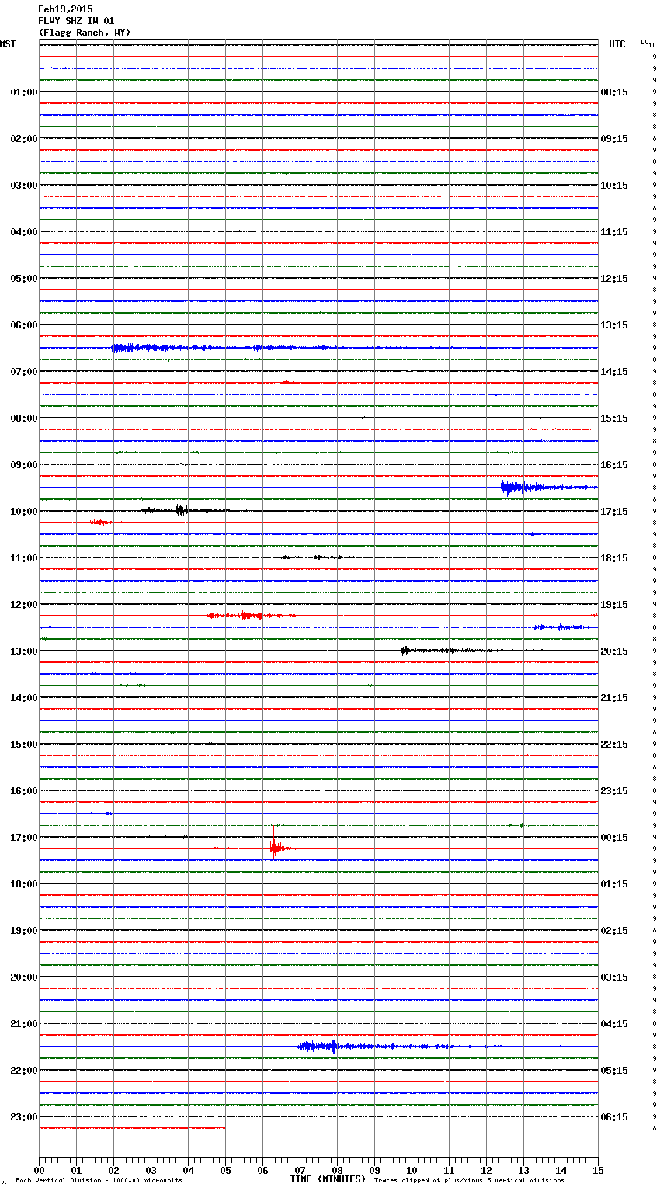This screenshot has height=1191, width=660.
Task: Click the 11:15 UTC label
Action: 614,232
